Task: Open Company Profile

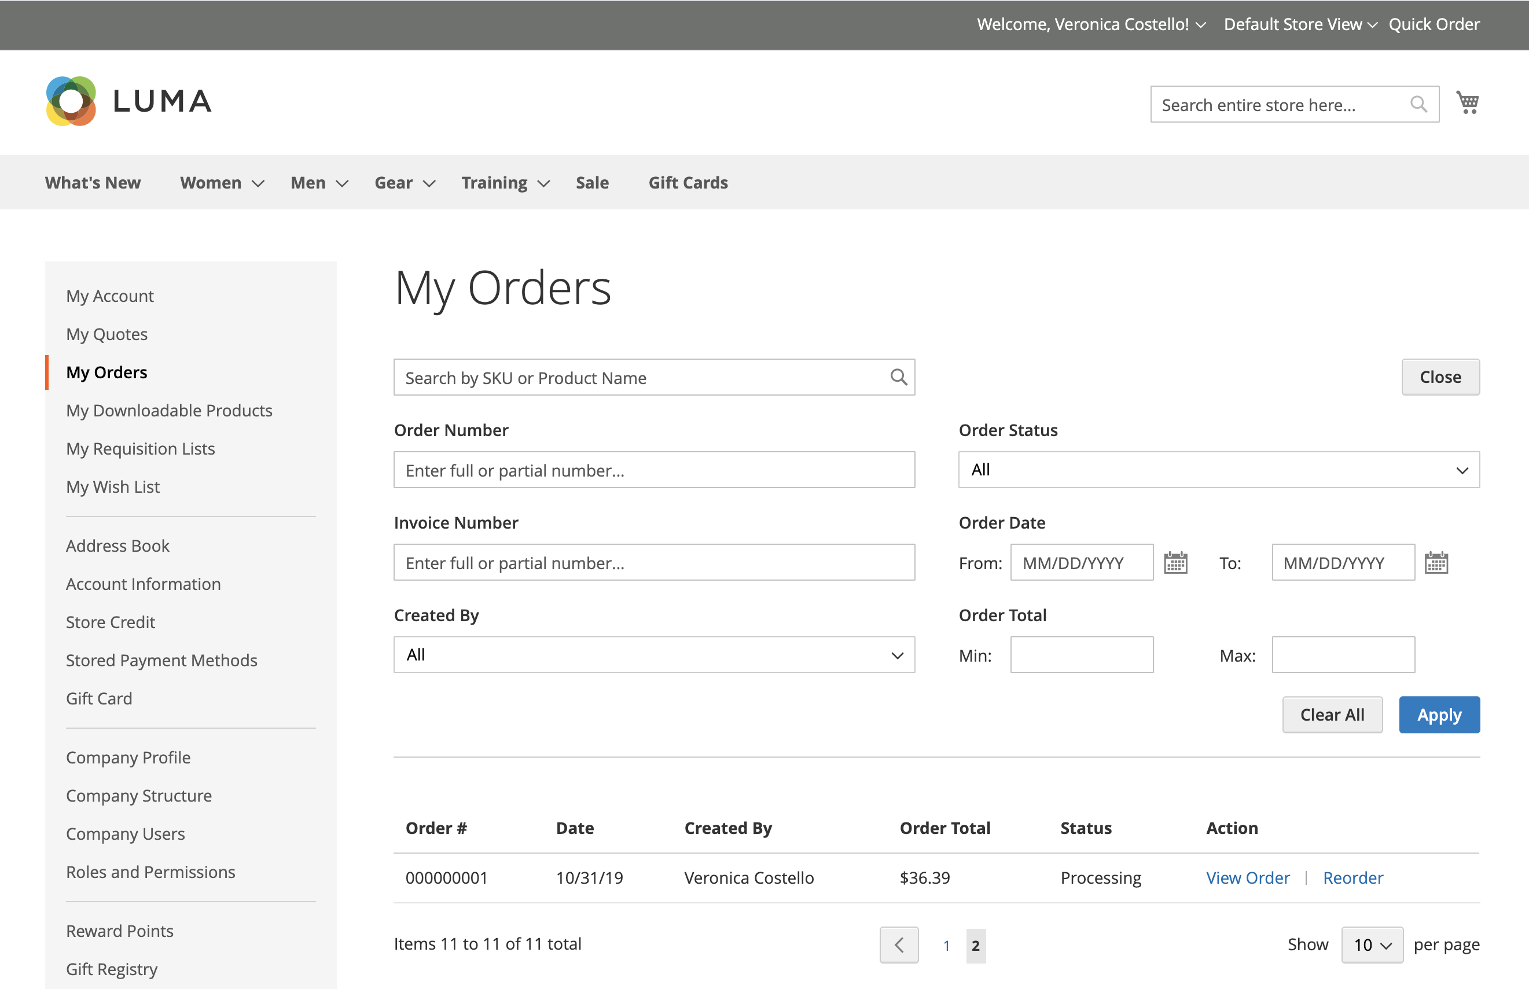Action: (x=128, y=758)
